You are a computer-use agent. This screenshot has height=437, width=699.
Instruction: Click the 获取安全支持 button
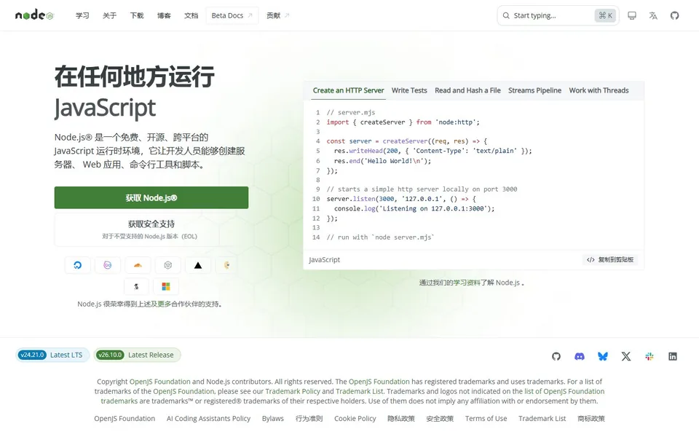point(151,229)
